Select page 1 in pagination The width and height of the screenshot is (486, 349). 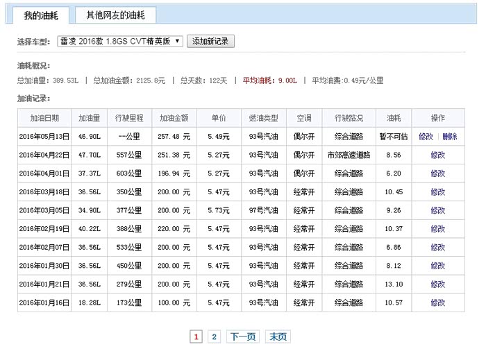point(196,337)
